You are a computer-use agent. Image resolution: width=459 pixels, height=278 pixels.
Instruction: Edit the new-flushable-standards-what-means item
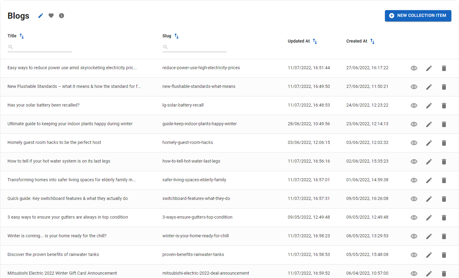(429, 87)
